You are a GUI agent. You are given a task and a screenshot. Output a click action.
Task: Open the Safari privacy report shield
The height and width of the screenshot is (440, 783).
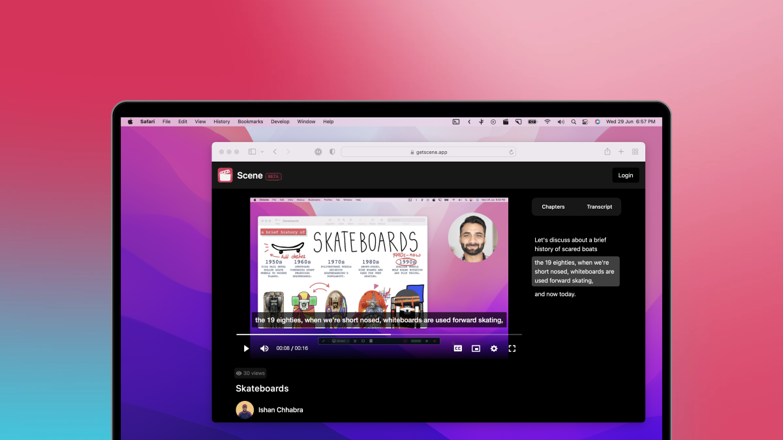pyautogui.click(x=332, y=152)
